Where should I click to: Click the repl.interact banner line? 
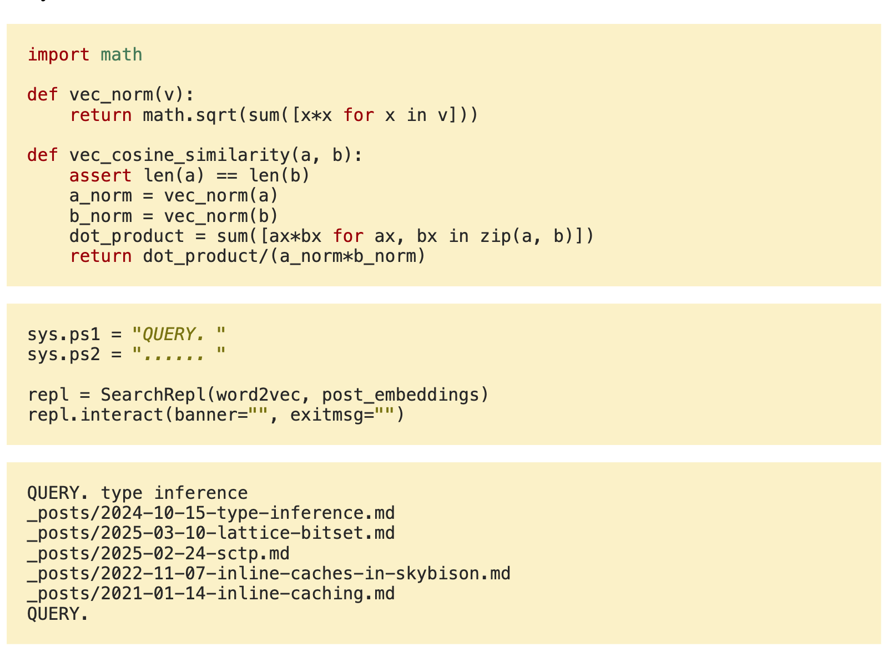click(x=216, y=415)
